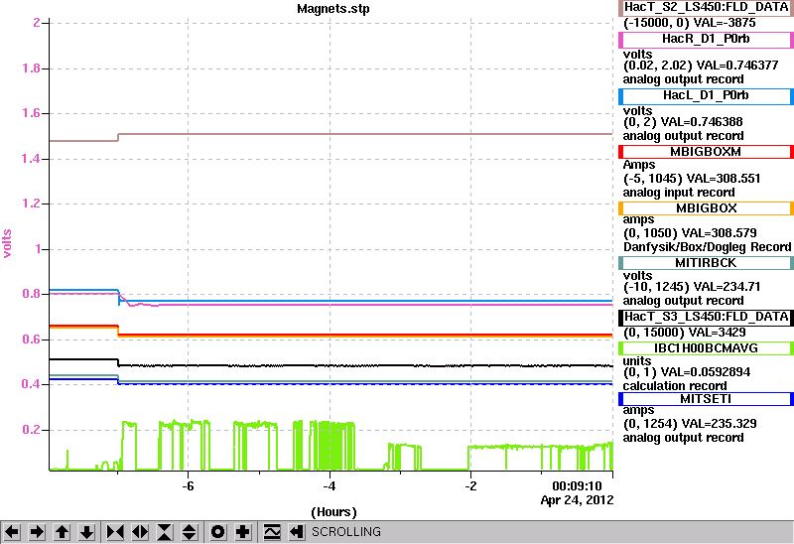Select the MITIRBCK curve legend
The height and width of the screenshot is (544, 794).
click(x=706, y=263)
